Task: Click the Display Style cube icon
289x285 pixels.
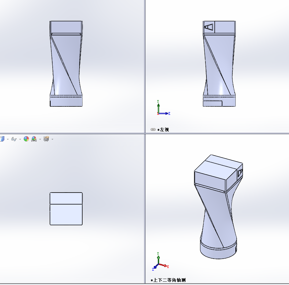Action: pyautogui.click(x=2, y=139)
